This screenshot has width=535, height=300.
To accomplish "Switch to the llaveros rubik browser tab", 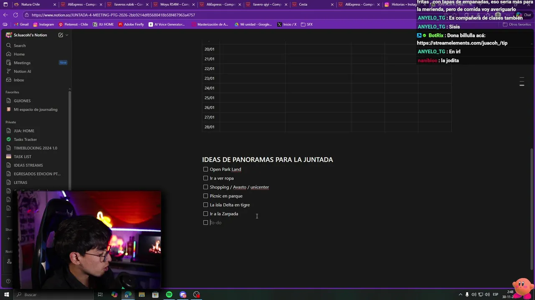I will [127, 5].
